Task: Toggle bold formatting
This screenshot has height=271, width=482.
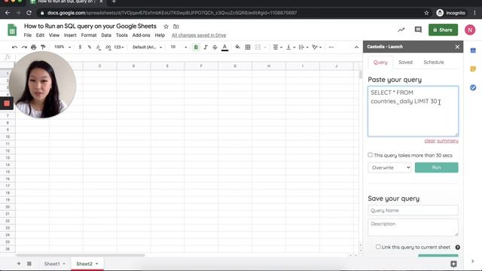Action: (196, 47)
